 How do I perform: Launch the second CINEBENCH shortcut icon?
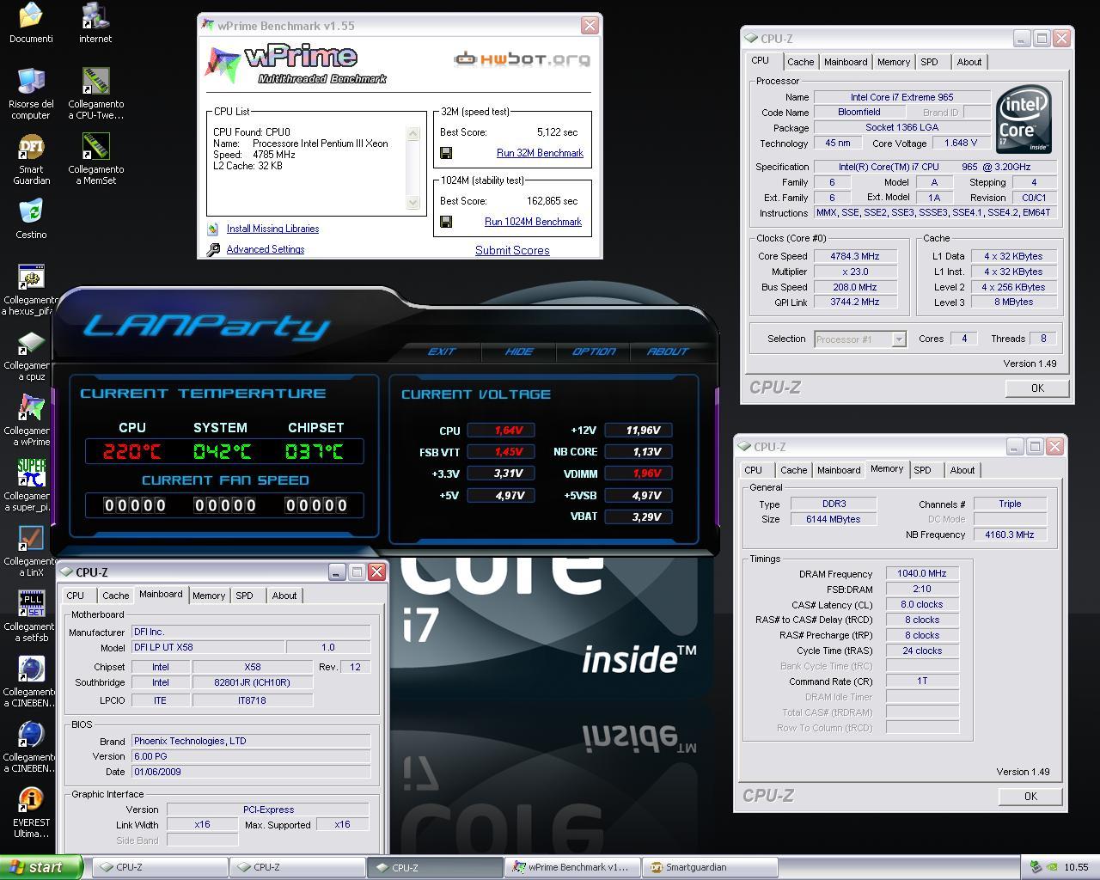coord(31,735)
